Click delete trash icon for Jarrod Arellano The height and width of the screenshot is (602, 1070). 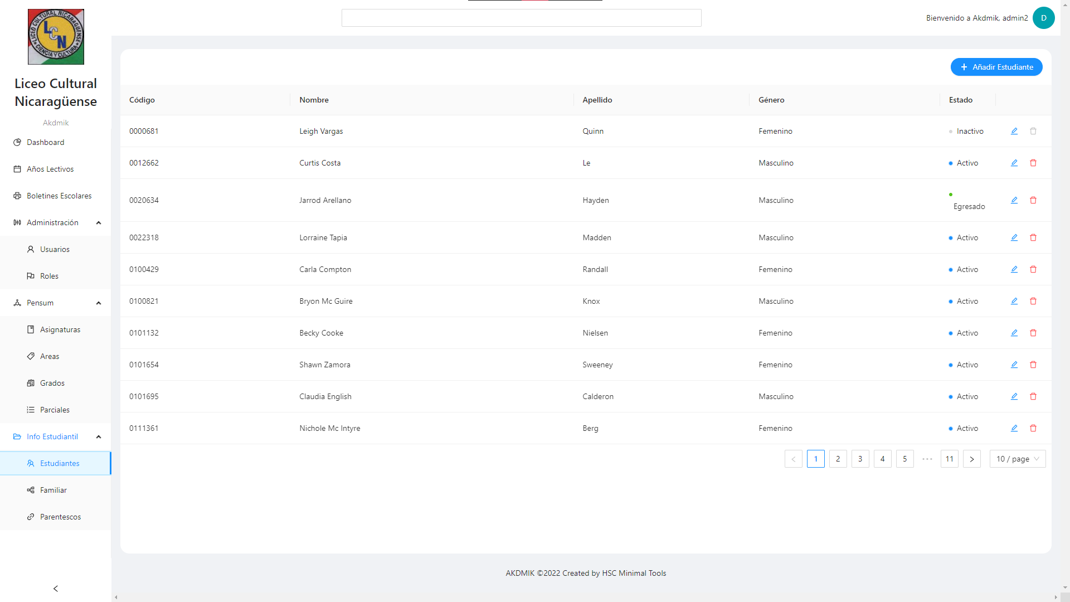point(1033,200)
